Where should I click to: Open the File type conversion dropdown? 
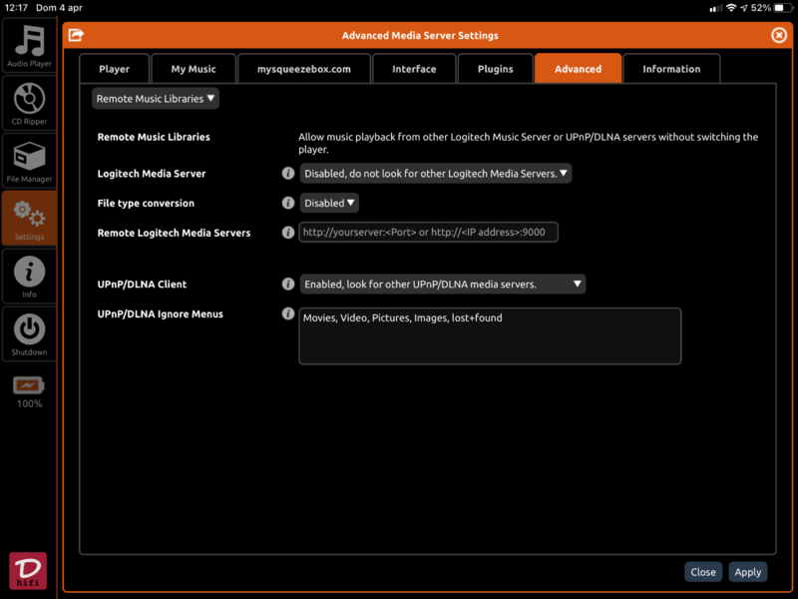(x=329, y=203)
